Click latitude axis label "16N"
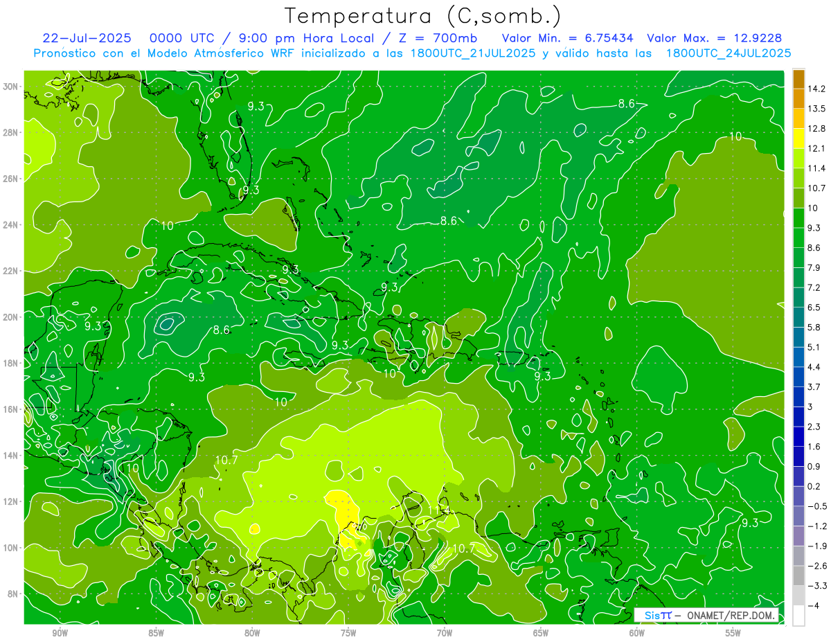 (11, 409)
